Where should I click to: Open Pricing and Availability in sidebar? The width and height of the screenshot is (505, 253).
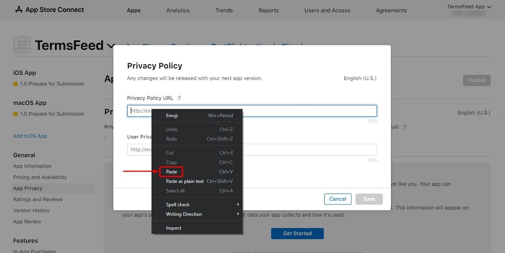(x=40, y=177)
